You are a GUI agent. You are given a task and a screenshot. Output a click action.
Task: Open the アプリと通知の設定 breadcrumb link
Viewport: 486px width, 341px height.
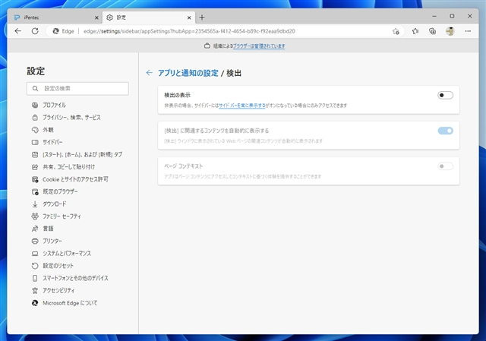click(188, 73)
